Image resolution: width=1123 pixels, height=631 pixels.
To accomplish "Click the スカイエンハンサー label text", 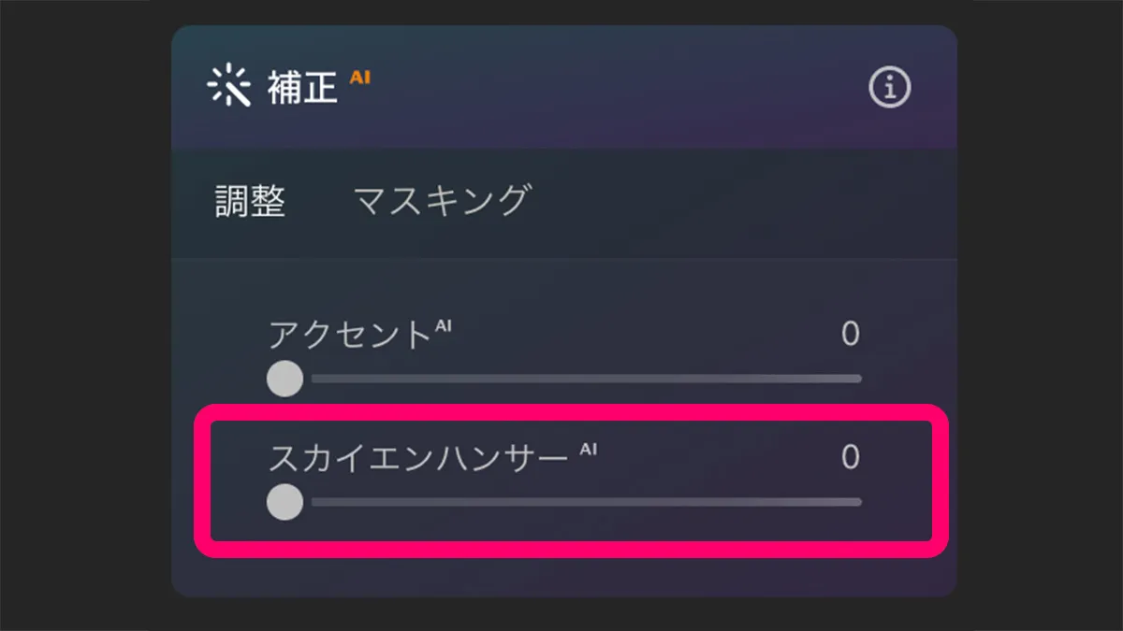I will (418, 457).
